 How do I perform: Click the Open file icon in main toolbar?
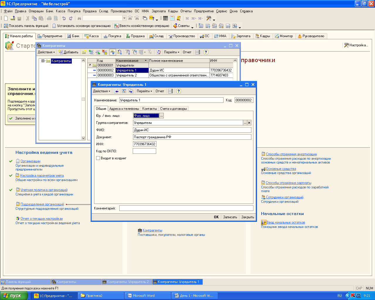13,18
